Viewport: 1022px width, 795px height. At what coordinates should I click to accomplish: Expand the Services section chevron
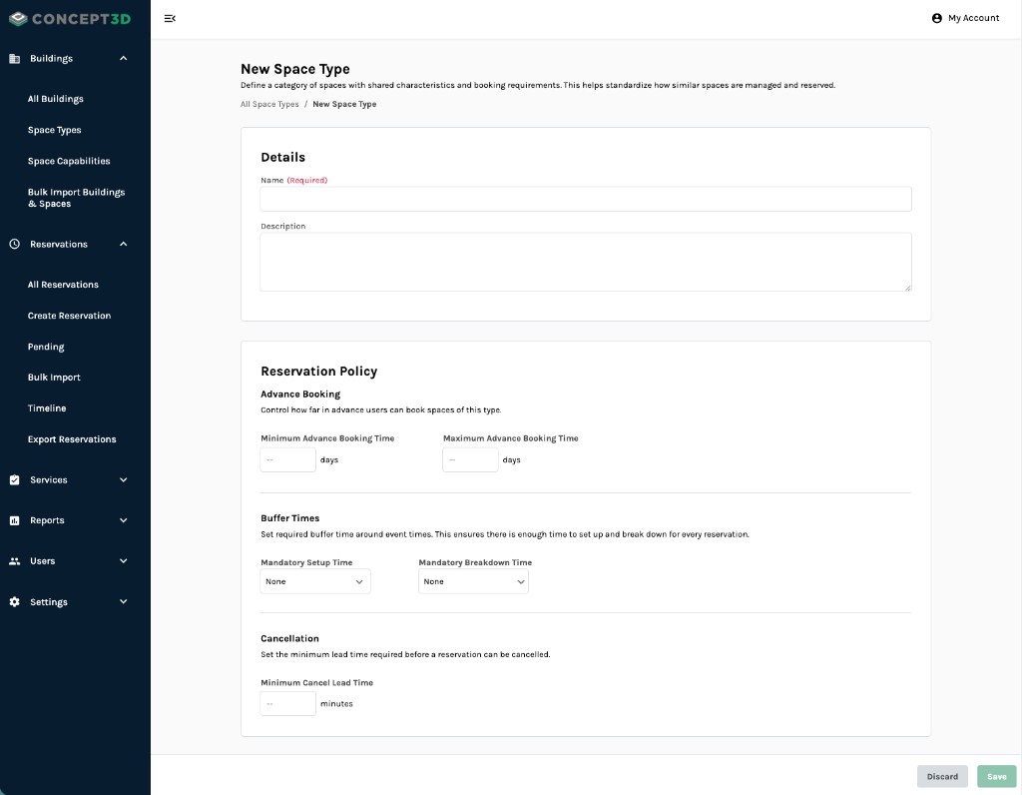click(x=123, y=480)
